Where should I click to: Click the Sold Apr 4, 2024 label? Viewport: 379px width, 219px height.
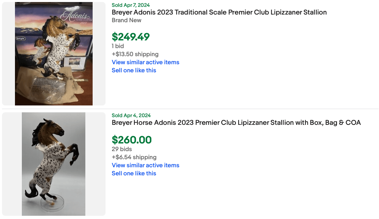[131, 115]
